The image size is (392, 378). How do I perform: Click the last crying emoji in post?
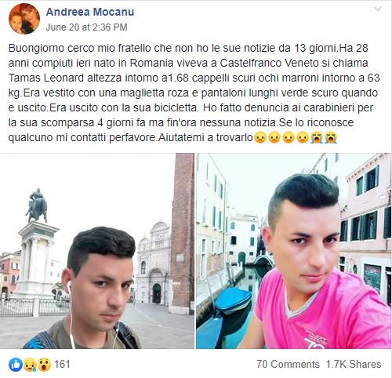[x=331, y=138]
